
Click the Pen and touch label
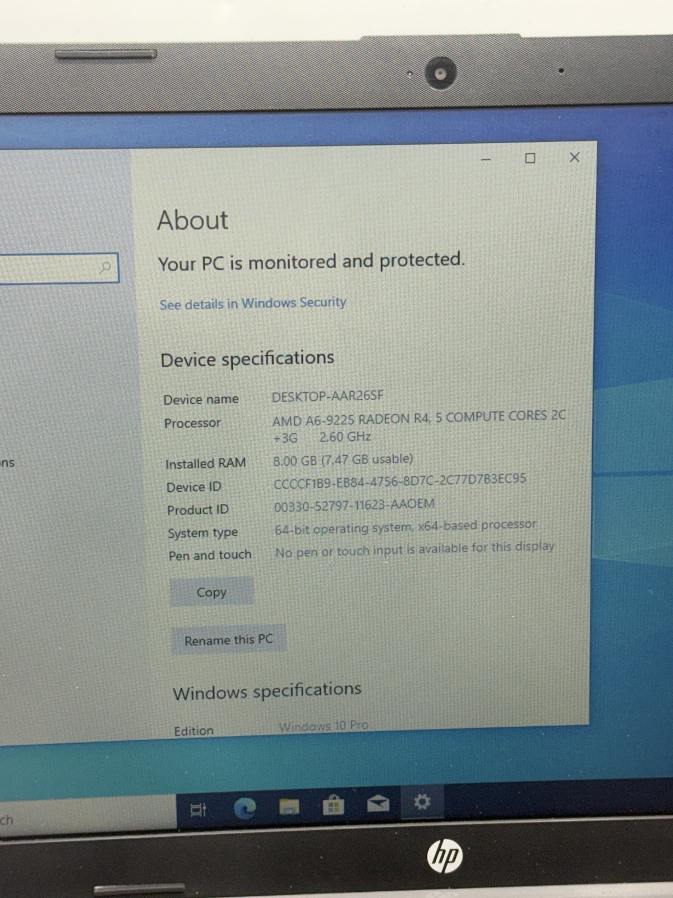click(210, 556)
